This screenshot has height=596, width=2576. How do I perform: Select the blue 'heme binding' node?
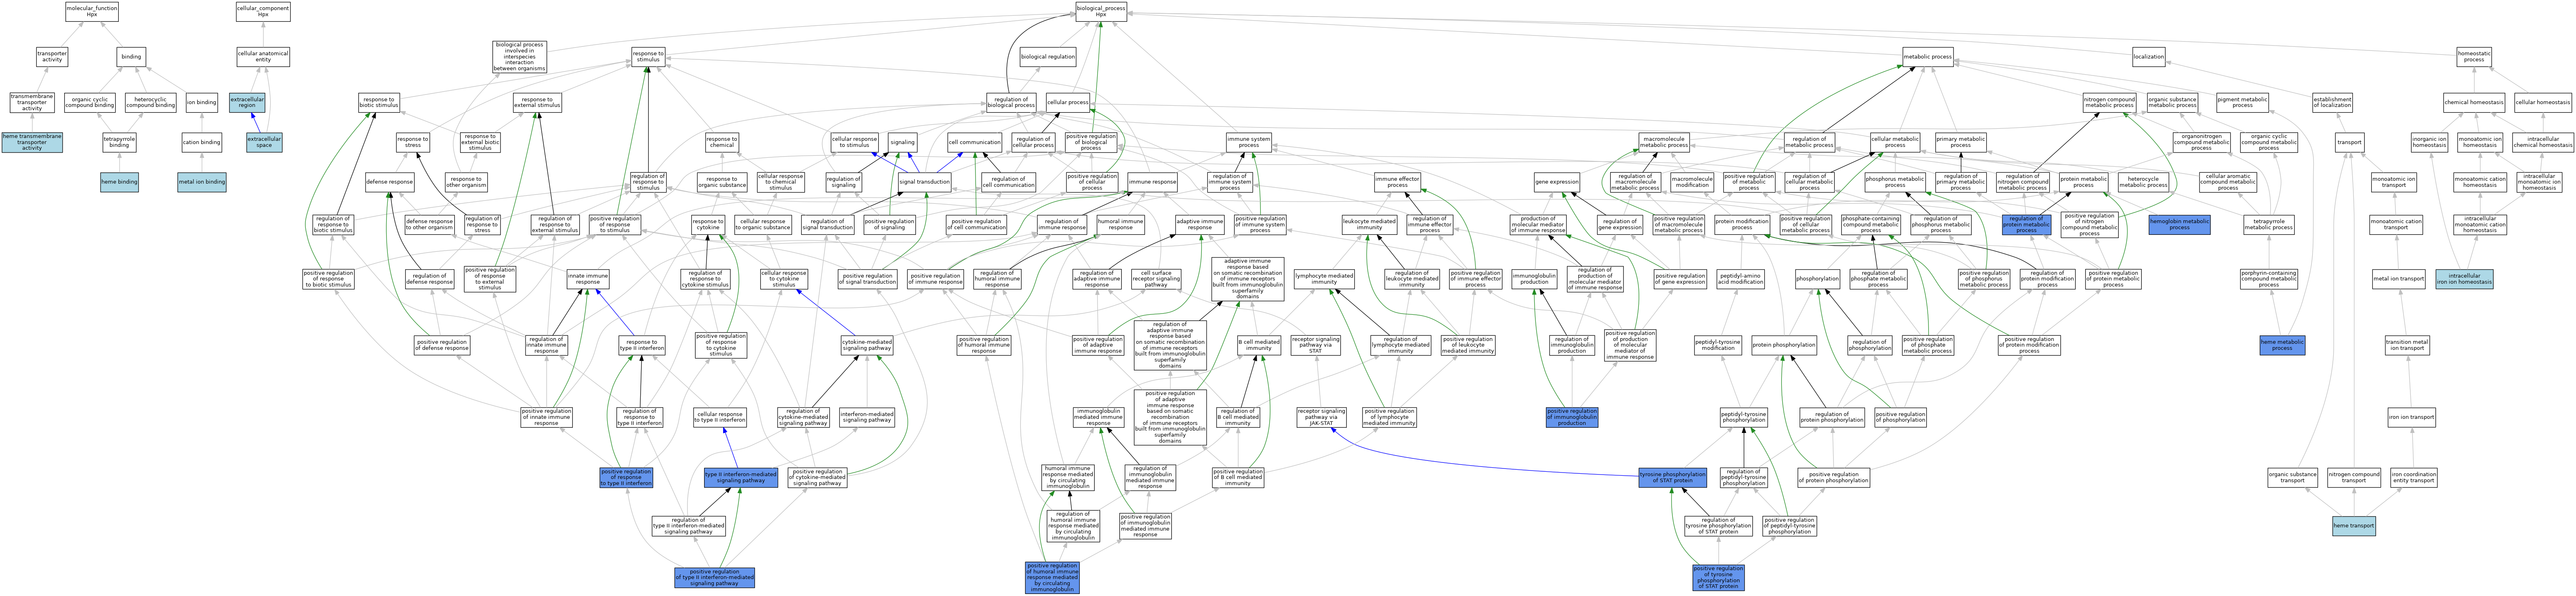pyautogui.click(x=119, y=183)
